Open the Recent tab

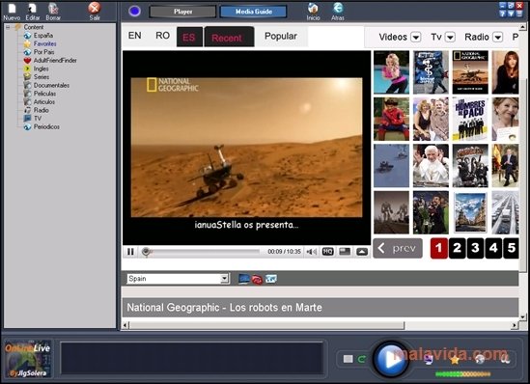(229, 38)
